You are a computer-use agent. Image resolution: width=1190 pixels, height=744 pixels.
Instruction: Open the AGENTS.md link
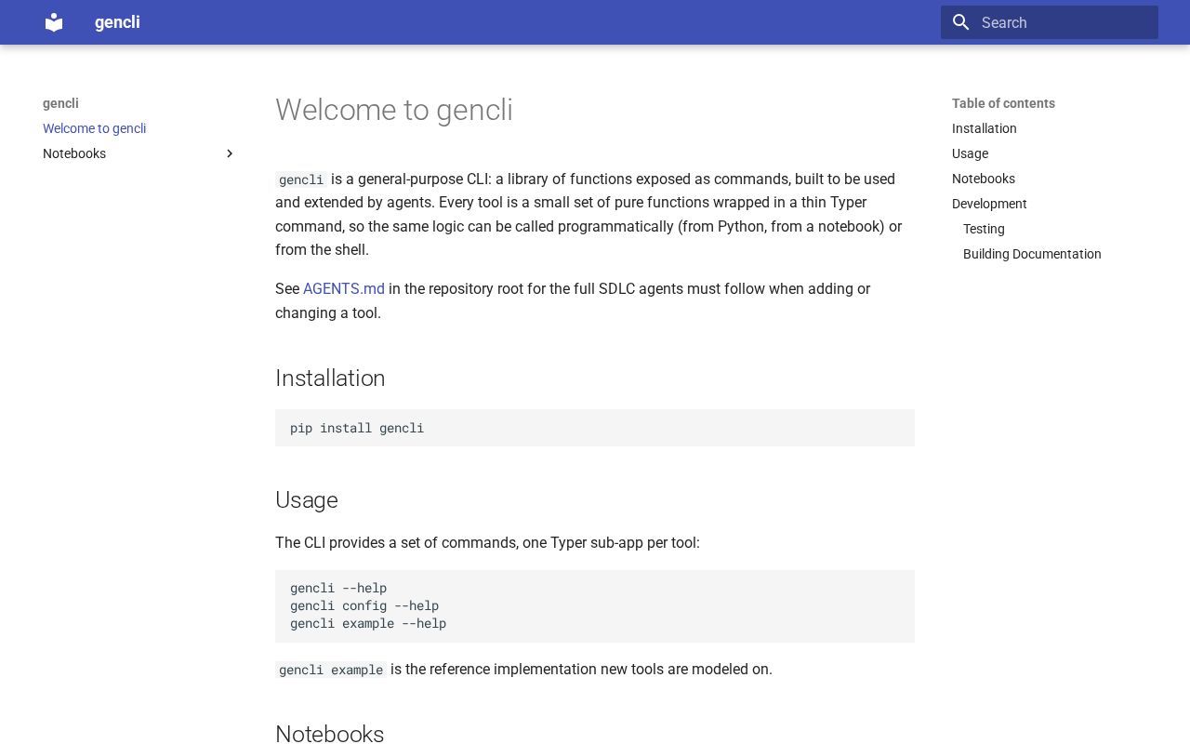tap(344, 289)
